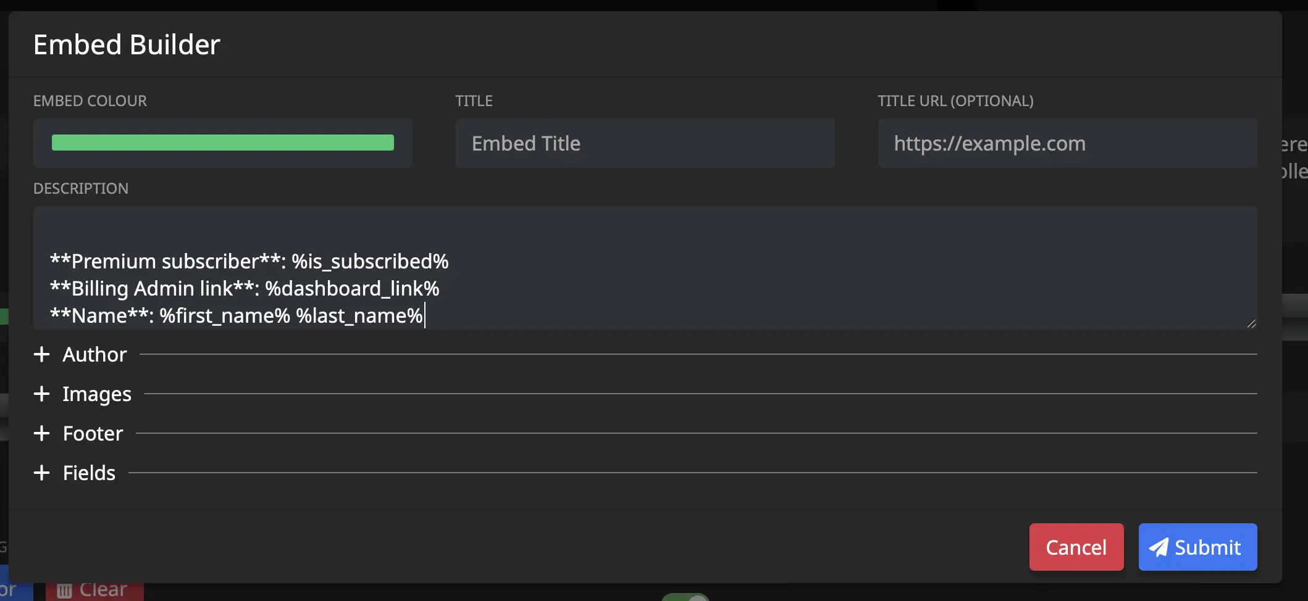Screen dimensions: 1308x601
Task: Click the Cancel button
Action: (x=1076, y=547)
